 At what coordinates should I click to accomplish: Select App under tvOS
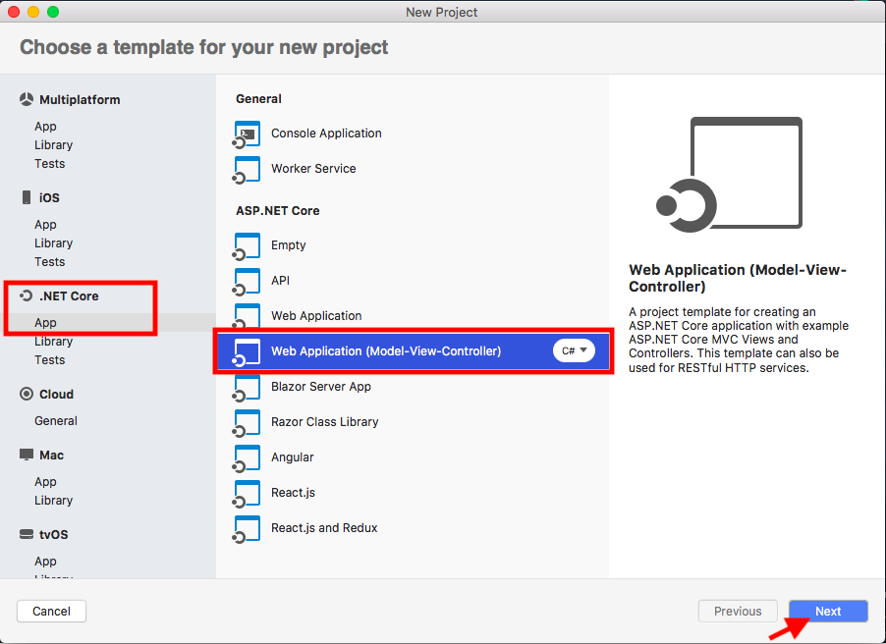tap(45, 562)
